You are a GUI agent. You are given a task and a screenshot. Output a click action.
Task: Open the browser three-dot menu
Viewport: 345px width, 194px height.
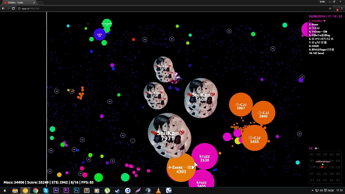(341, 8)
